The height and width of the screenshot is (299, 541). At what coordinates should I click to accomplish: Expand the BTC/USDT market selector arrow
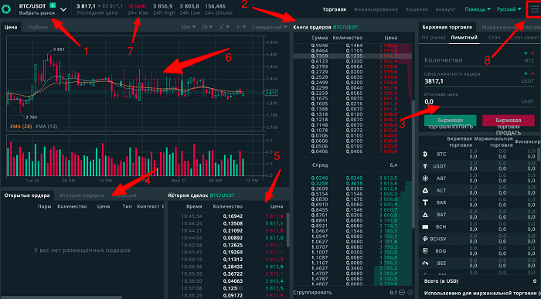point(63,9)
